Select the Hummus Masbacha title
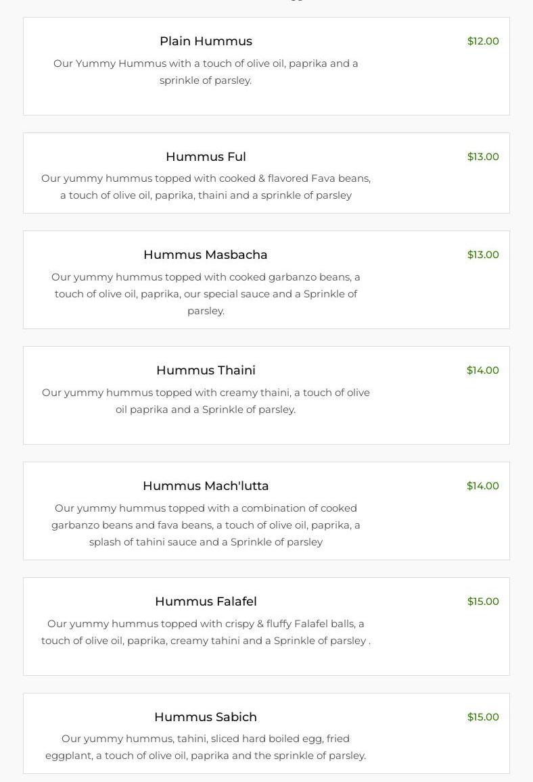Image resolution: width=533 pixels, height=782 pixels. pyautogui.click(x=206, y=255)
